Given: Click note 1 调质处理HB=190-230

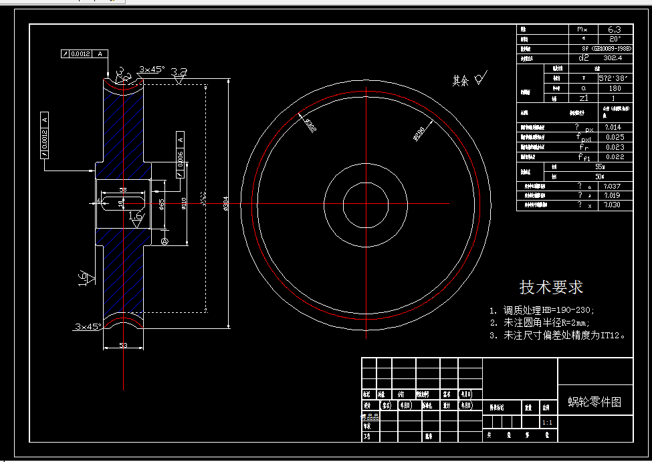Looking at the screenshot, I should click(x=548, y=310).
